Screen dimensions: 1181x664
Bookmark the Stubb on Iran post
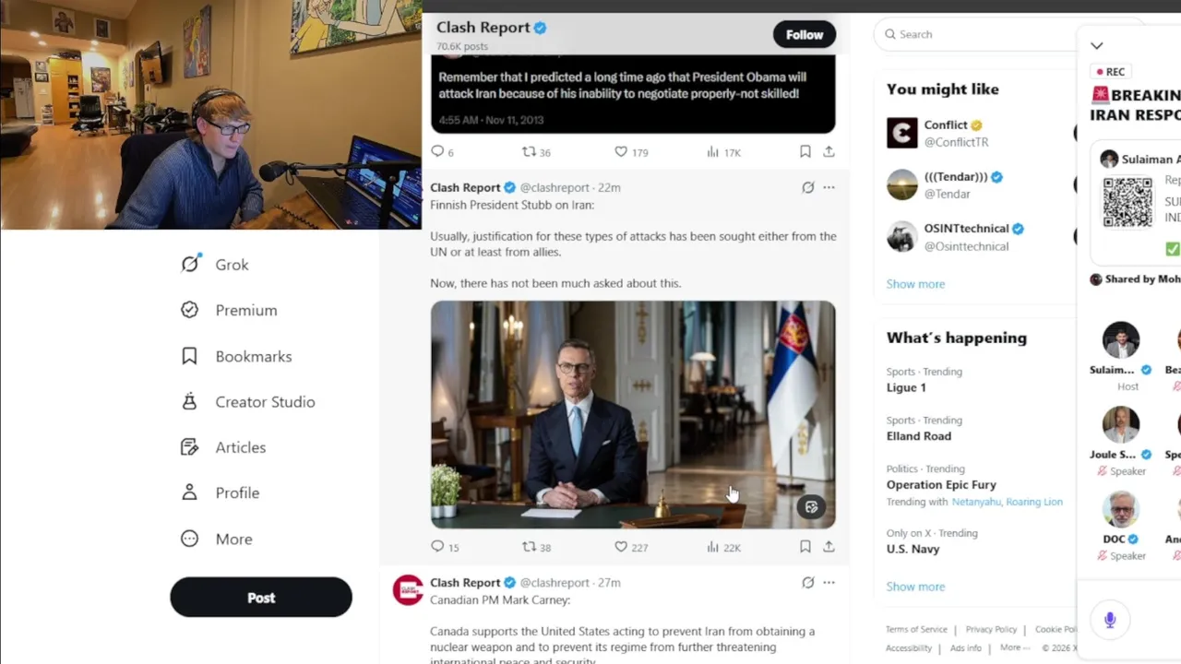pos(805,547)
